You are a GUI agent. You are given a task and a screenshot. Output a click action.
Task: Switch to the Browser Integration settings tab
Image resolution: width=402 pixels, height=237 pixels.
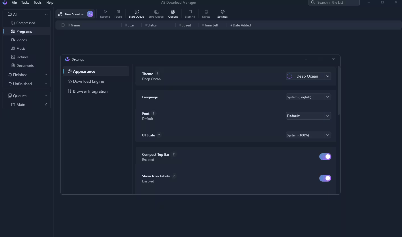(96, 91)
